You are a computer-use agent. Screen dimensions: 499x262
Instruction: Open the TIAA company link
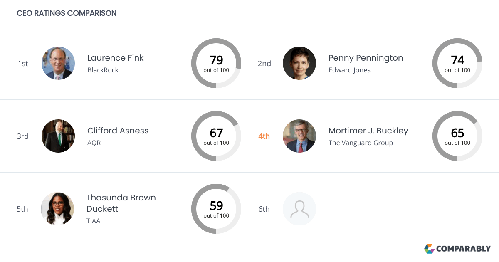pos(93,221)
